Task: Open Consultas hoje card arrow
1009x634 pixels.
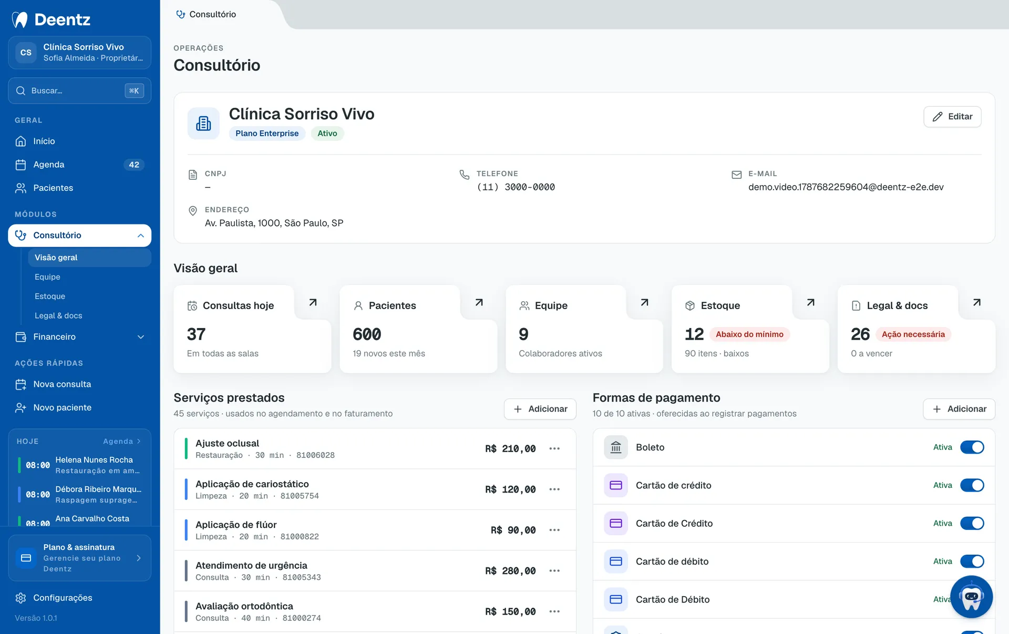Action: tap(313, 302)
